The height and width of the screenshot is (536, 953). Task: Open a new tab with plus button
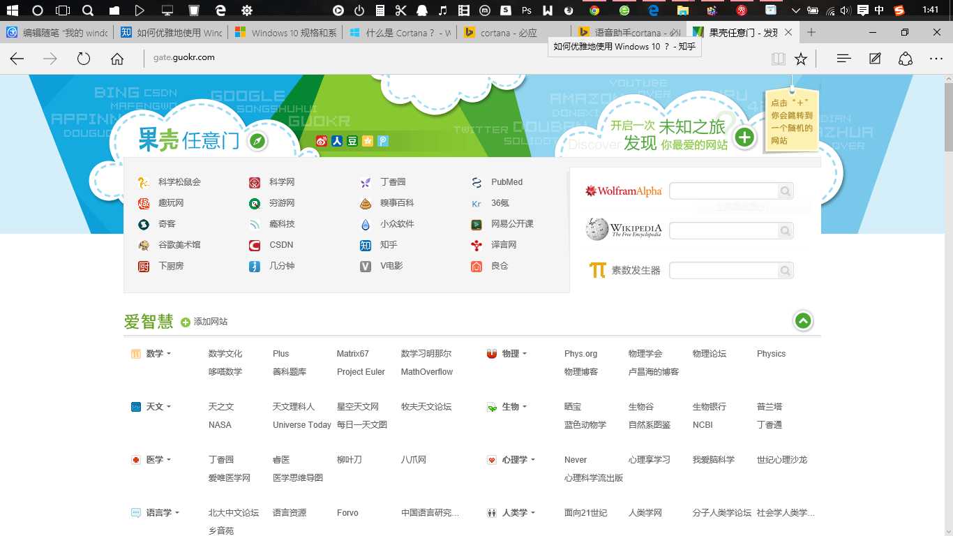click(x=811, y=33)
